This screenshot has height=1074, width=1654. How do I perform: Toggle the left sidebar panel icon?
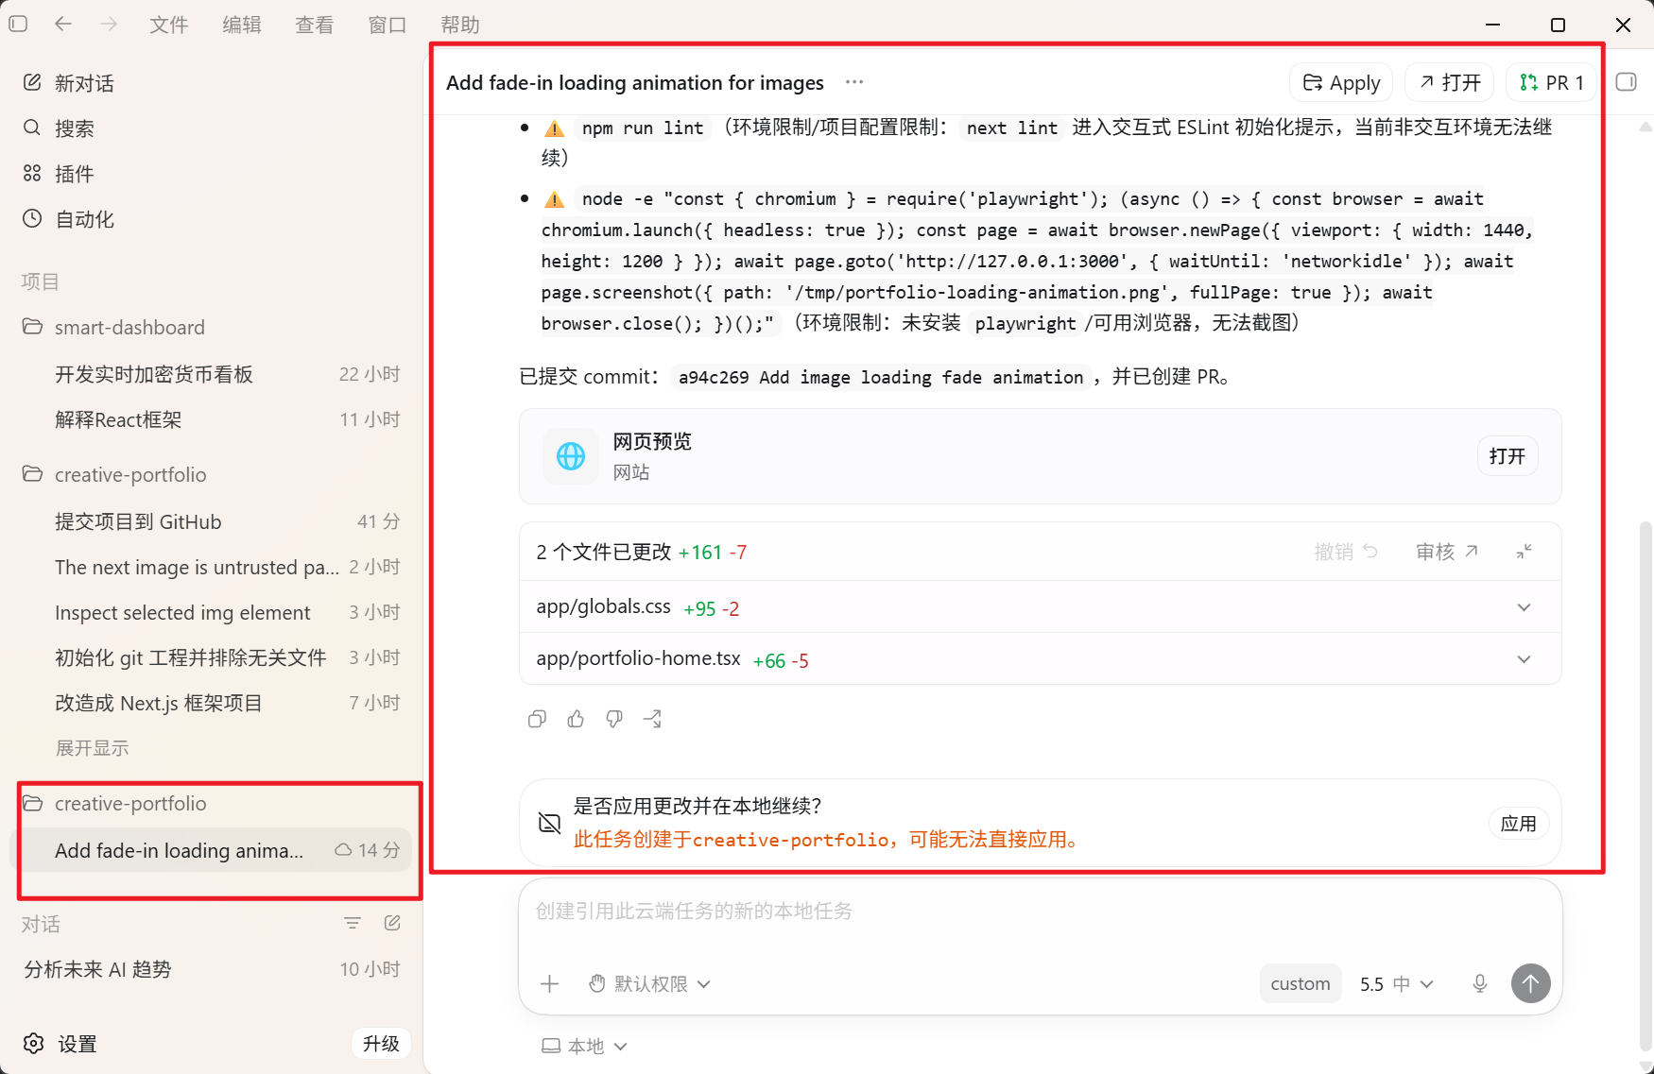(x=18, y=24)
